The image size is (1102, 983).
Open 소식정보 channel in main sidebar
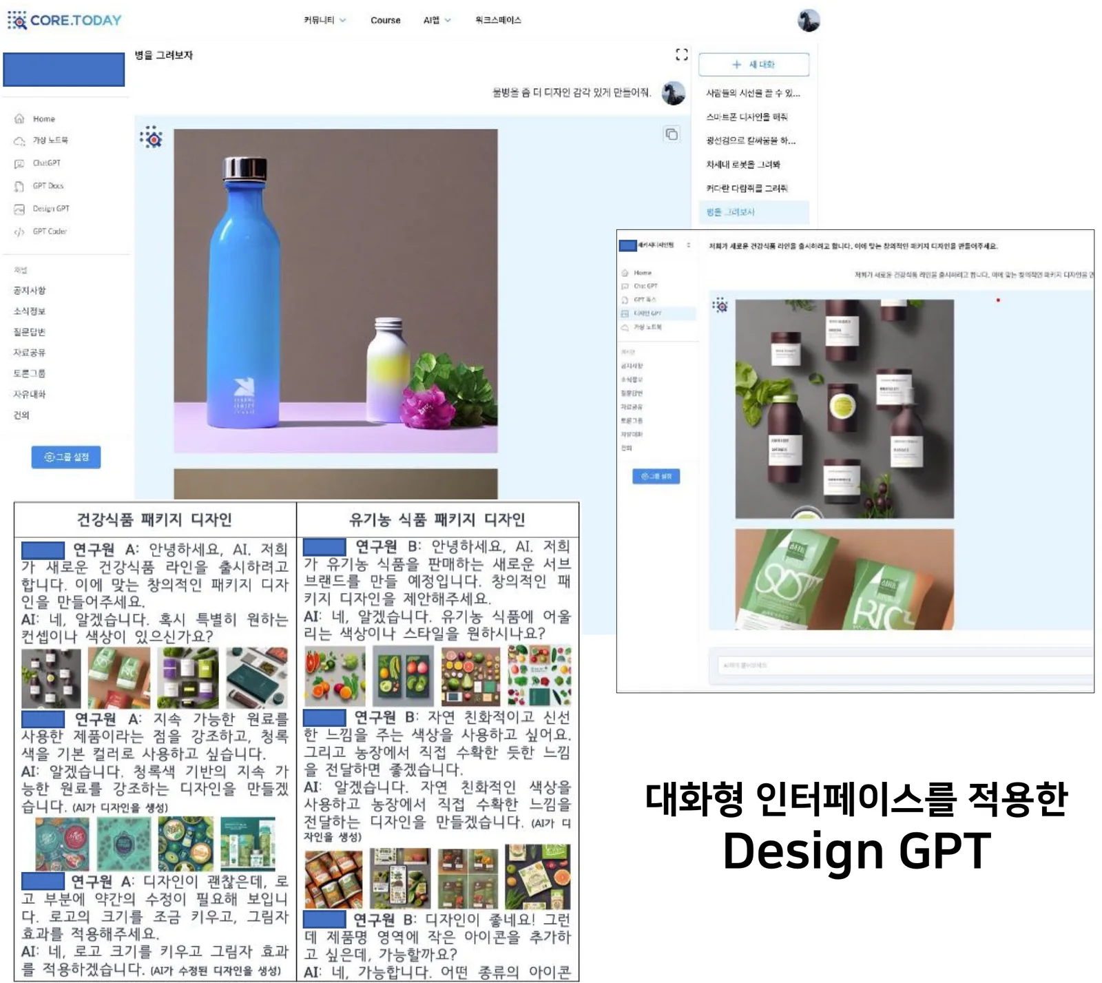point(30,311)
